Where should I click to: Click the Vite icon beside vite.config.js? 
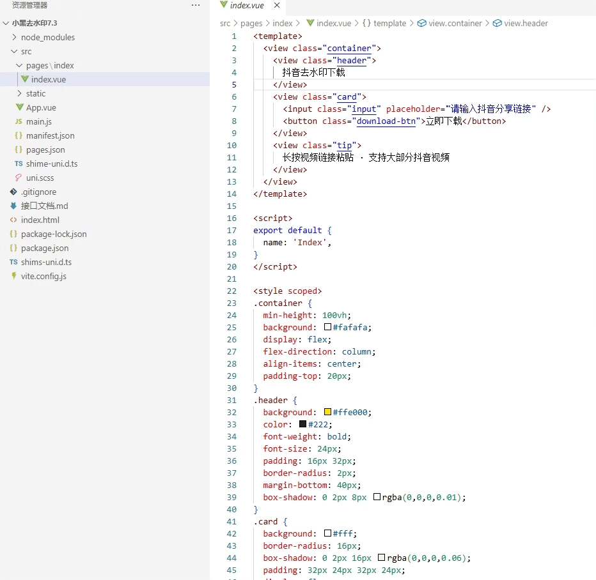tap(13, 276)
